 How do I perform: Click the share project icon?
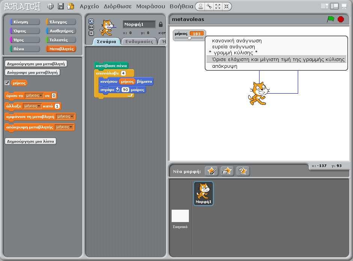(71, 6)
